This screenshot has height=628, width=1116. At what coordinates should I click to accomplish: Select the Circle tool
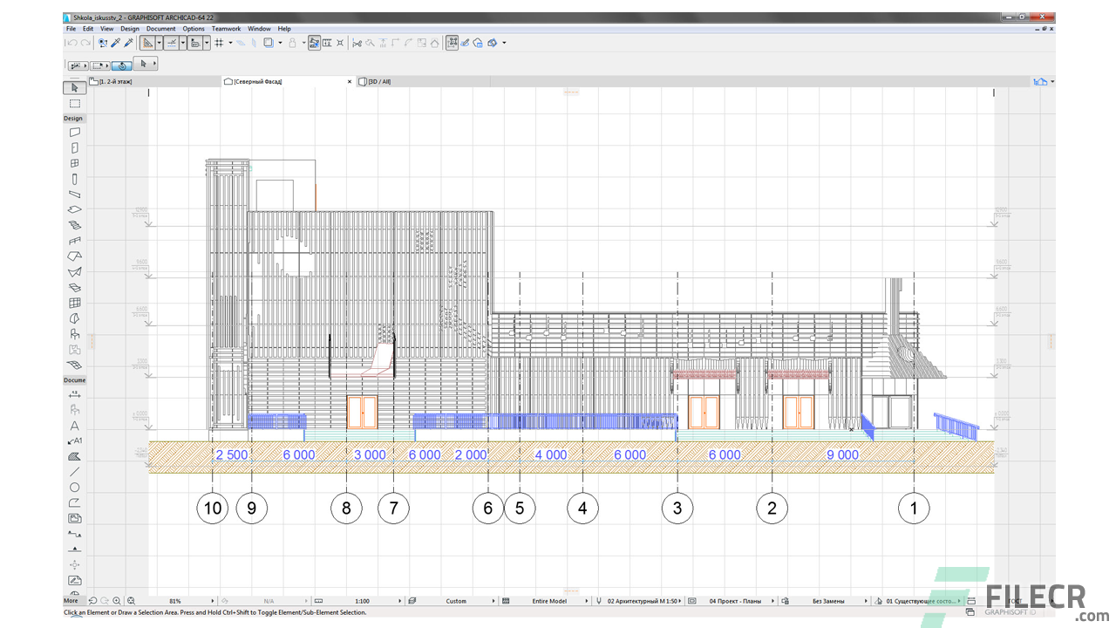pyautogui.click(x=74, y=488)
